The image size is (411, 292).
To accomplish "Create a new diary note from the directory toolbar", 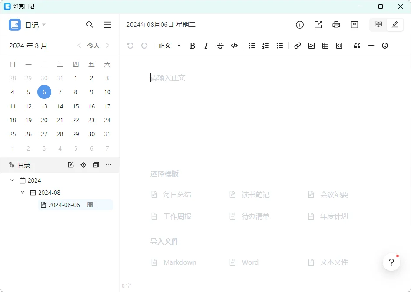I will (x=70, y=165).
